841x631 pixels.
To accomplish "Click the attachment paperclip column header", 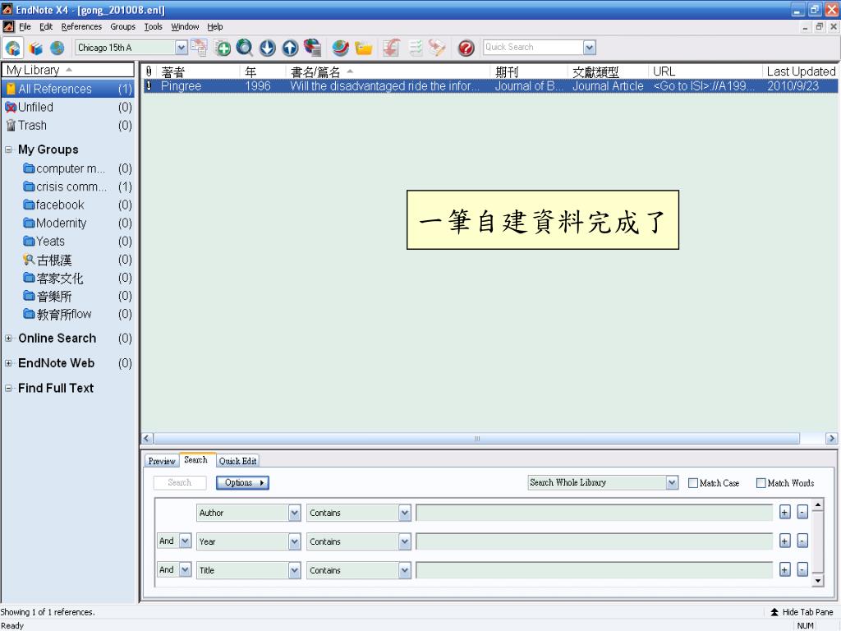I will (149, 71).
